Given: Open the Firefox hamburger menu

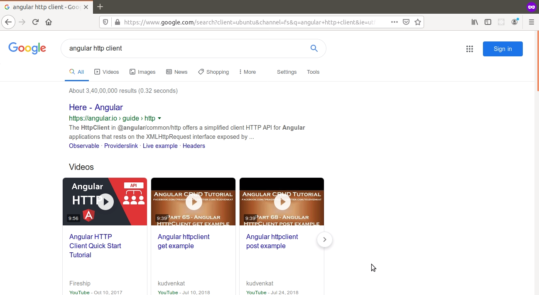Looking at the screenshot, I should [531, 22].
